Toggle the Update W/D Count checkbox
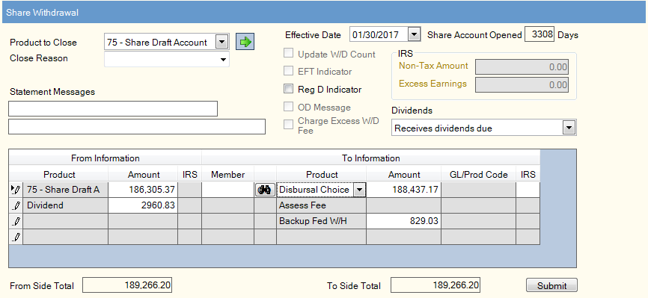The width and height of the screenshot is (648, 298). 289,54
